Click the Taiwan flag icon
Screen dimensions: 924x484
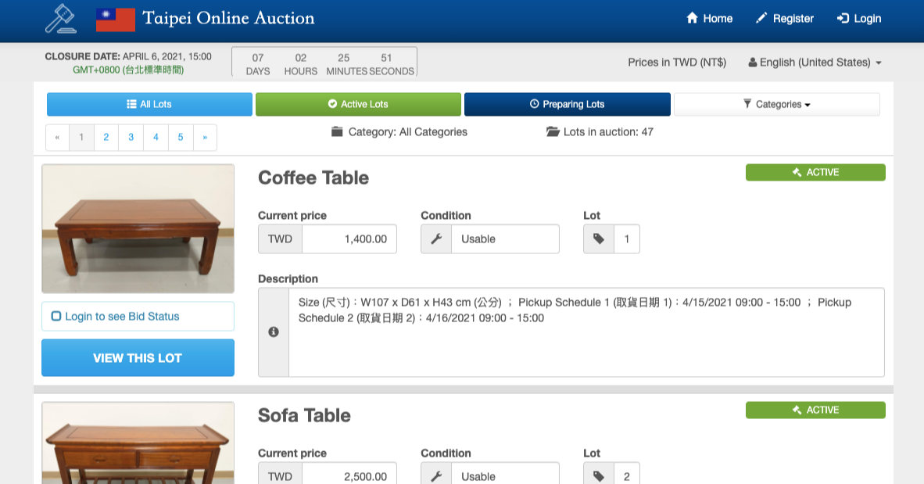[116, 20]
